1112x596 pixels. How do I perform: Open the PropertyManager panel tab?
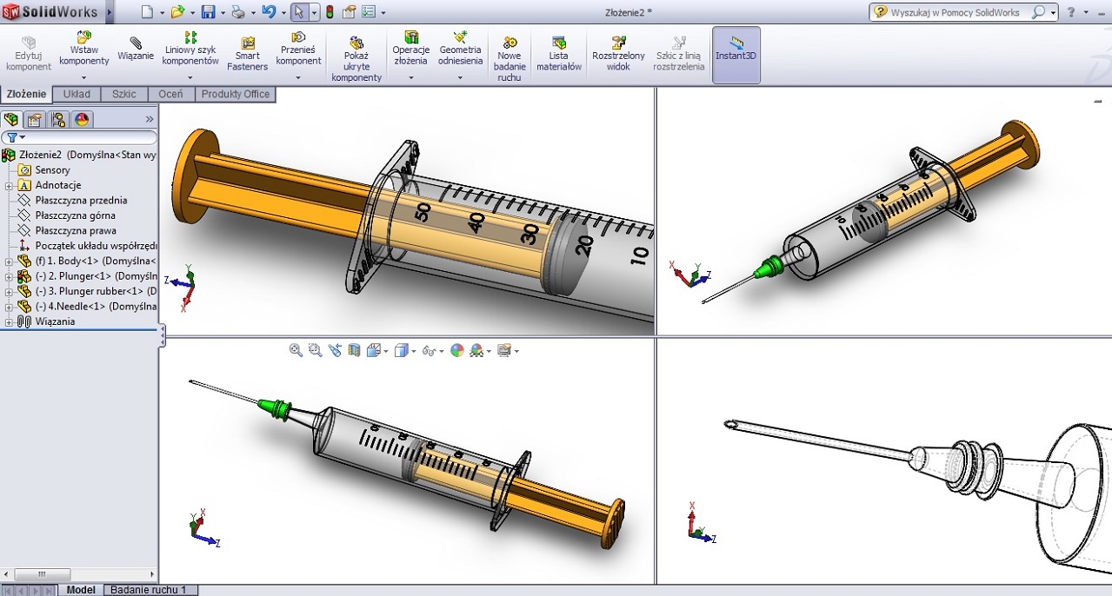34,120
